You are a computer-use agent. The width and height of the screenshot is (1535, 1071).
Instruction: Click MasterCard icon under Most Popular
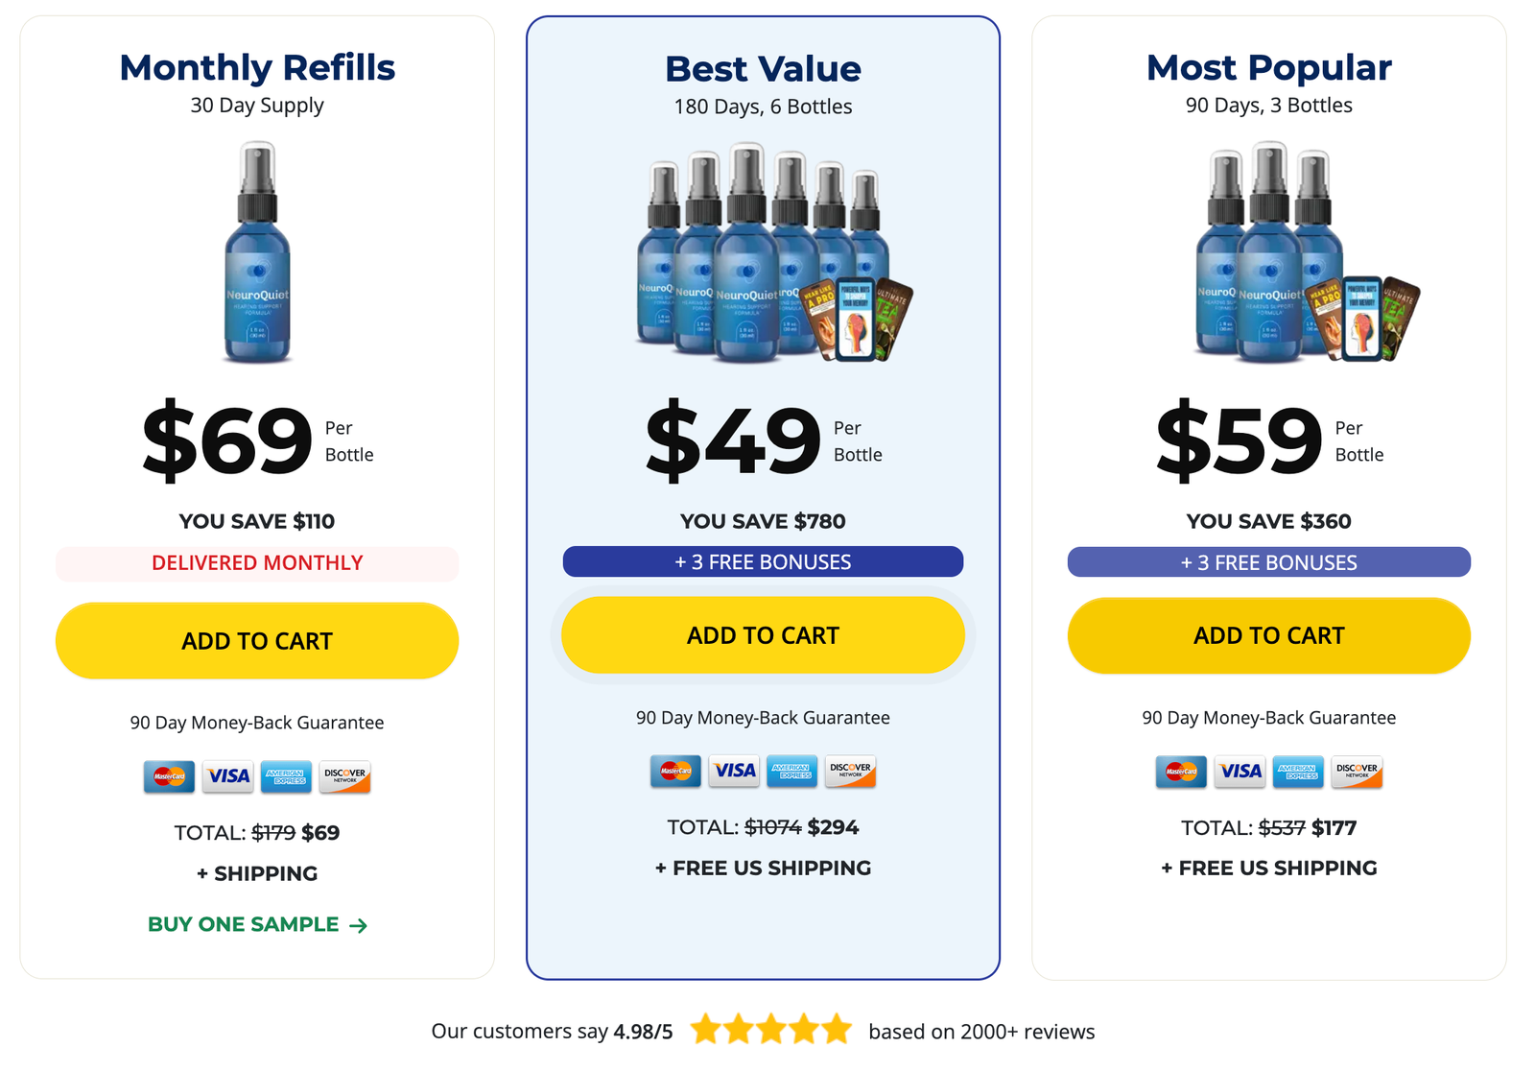tap(1181, 771)
